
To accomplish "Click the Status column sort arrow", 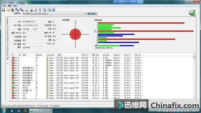I will pyautogui.click(x=20, y=55).
